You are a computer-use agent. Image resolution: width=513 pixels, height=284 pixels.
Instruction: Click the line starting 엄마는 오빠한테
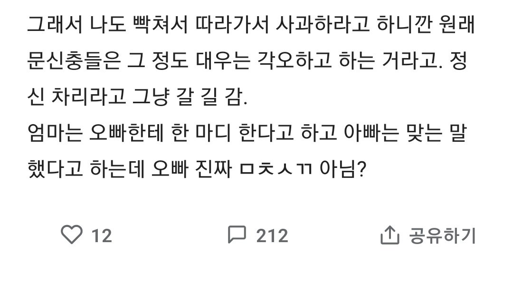[248, 135]
